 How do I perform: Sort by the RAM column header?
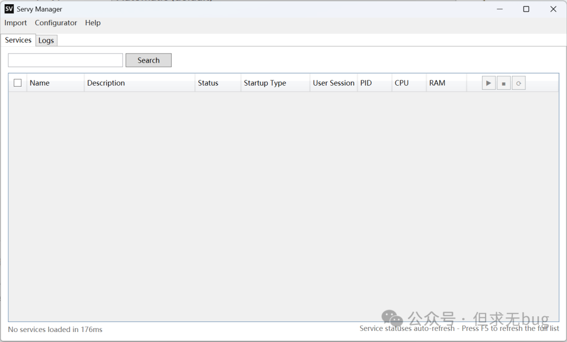[x=437, y=83]
